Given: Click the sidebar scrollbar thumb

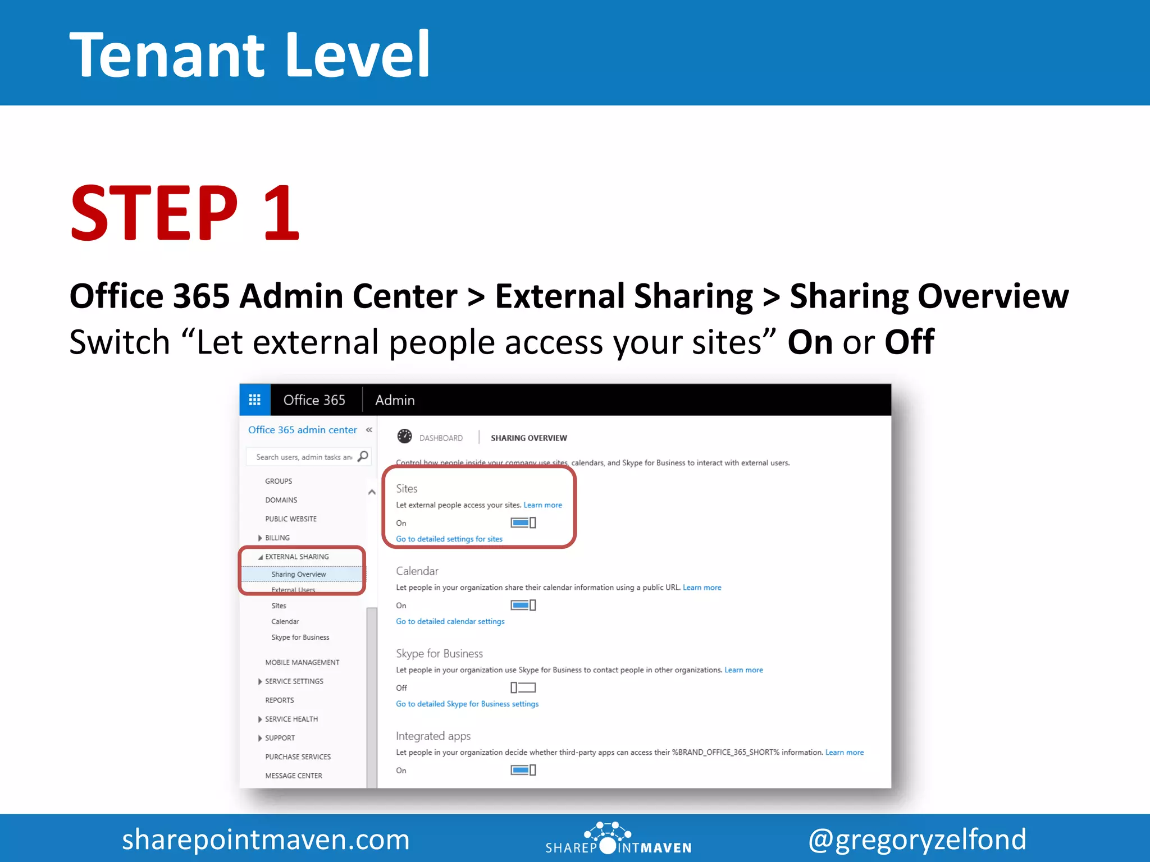Looking at the screenshot, I should (x=372, y=697).
